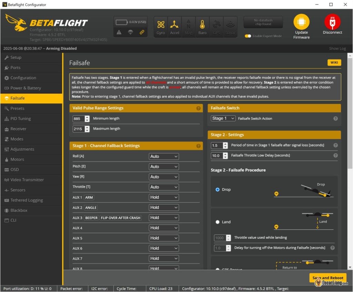Open Failsafe Switch Action Stage 1 dropdown

click(223, 118)
